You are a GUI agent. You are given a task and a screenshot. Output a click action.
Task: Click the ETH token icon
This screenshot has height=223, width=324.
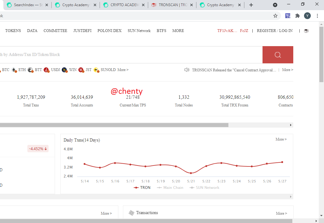pos(14,70)
